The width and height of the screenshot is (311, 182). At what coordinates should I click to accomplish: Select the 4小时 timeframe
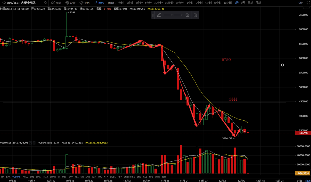pyautogui.click(x=208, y=3)
